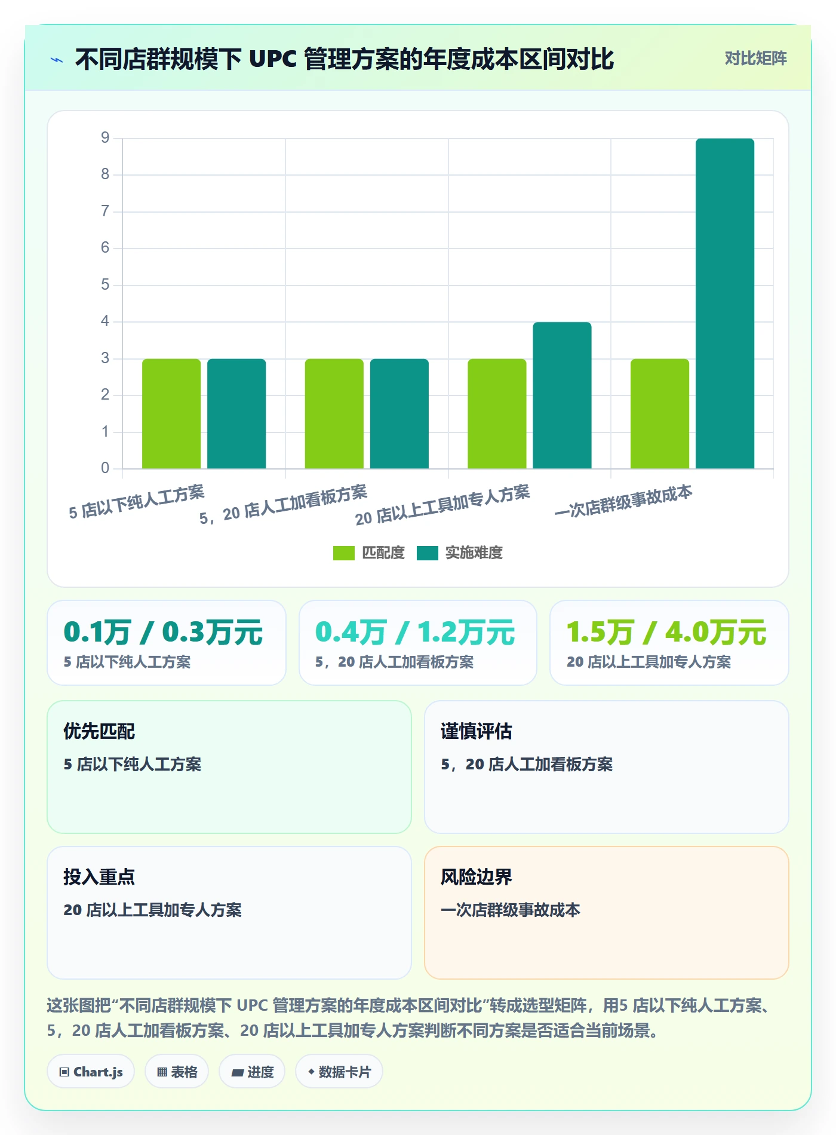Select the 表格 tag chip
The height and width of the screenshot is (1135, 836).
[x=177, y=1072]
